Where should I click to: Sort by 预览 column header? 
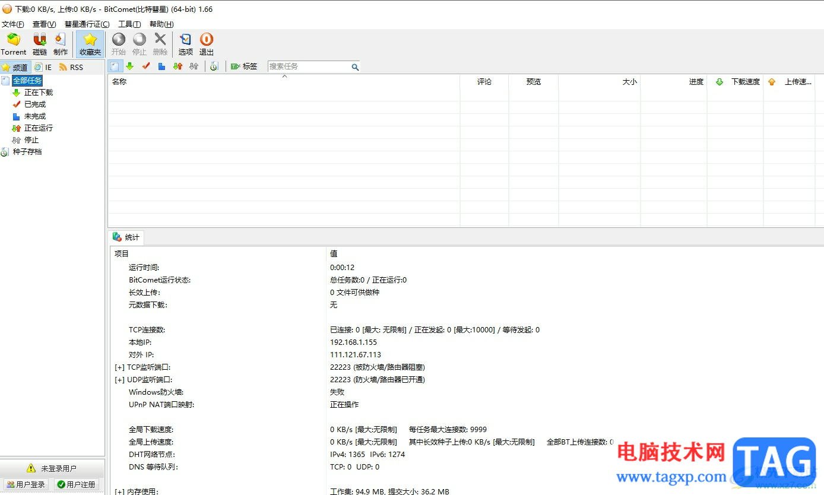(534, 82)
